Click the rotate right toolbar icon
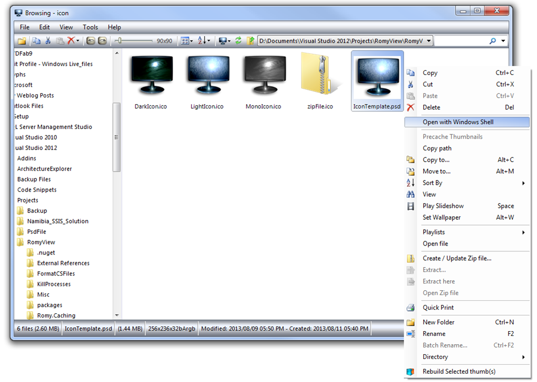537x382 pixels. 102,41
